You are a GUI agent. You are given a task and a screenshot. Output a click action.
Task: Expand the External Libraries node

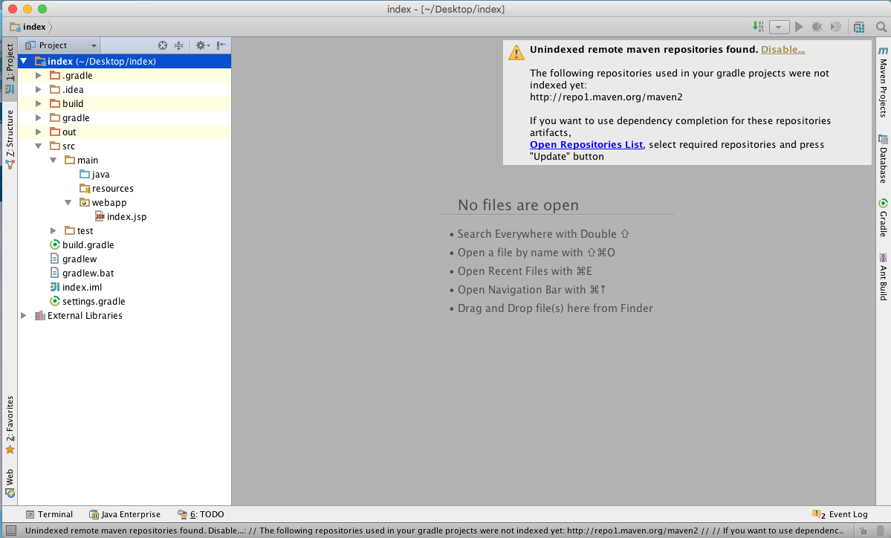point(24,316)
